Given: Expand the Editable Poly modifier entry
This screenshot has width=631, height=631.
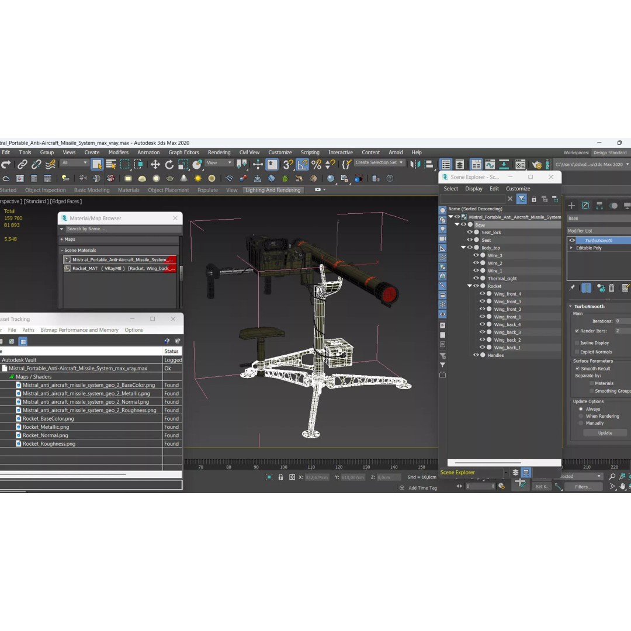Looking at the screenshot, I should click(571, 248).
